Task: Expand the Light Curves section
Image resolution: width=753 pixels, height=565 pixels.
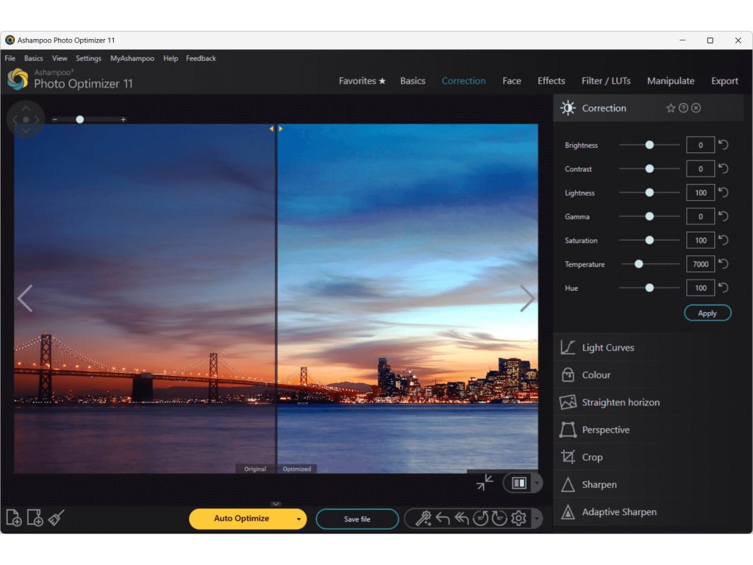Action: point(607,347)
